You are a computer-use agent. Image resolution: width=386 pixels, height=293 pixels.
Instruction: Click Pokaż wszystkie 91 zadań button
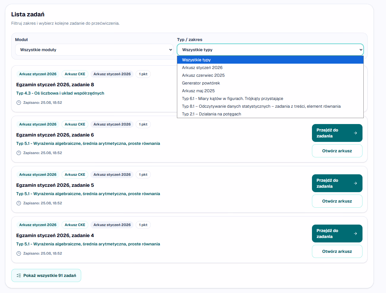click(x=46, y=275)
